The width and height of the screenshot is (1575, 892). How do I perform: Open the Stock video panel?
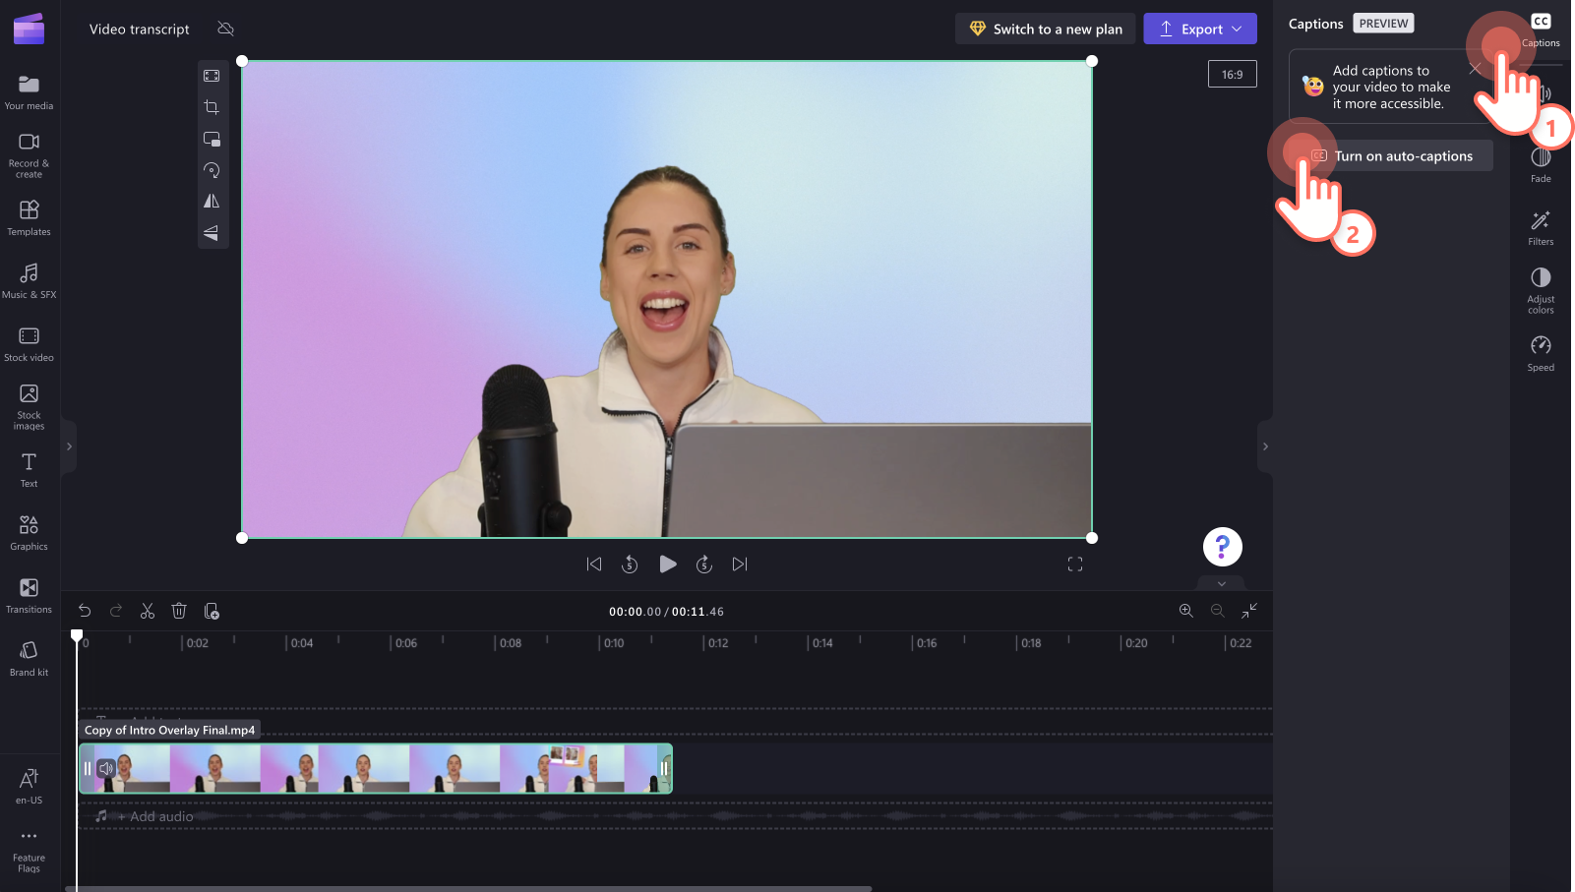(x=29, y=342)
